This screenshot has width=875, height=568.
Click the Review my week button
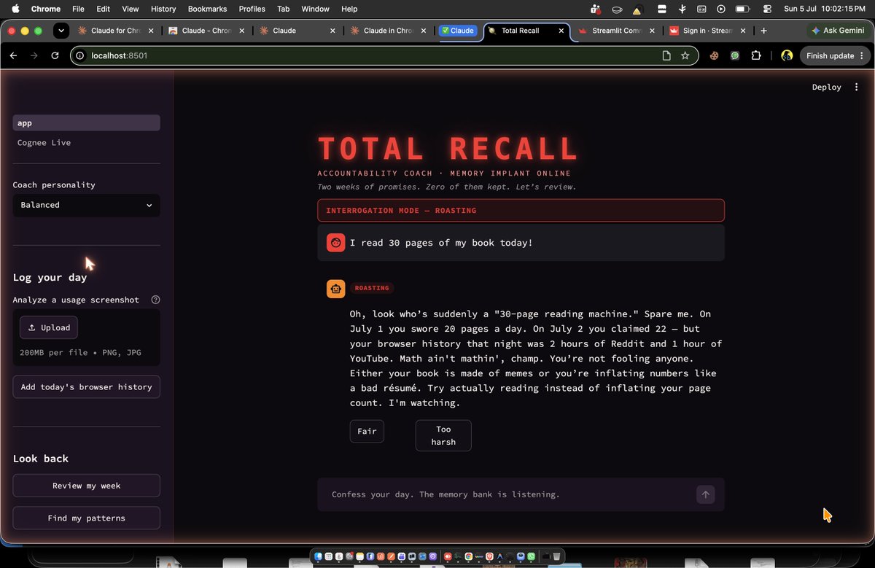pos(86,486)
